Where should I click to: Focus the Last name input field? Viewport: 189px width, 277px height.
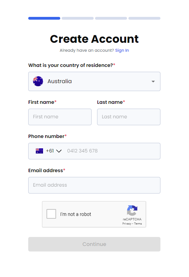tap(129, 117)
